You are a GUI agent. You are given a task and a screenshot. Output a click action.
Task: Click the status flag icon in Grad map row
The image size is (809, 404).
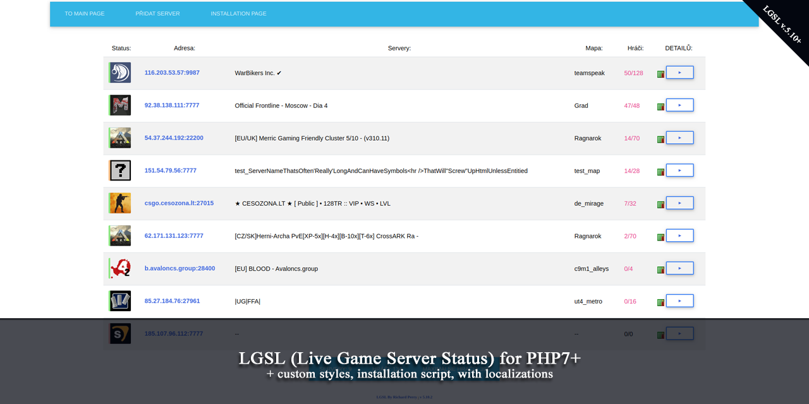coord(660,107)
